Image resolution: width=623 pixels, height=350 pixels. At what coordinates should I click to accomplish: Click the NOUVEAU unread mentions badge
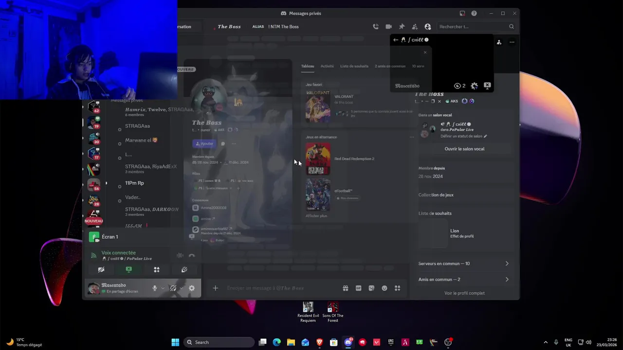coord(93,221)
